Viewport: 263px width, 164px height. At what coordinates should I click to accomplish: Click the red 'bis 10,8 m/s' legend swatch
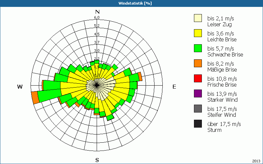(198, 78)
